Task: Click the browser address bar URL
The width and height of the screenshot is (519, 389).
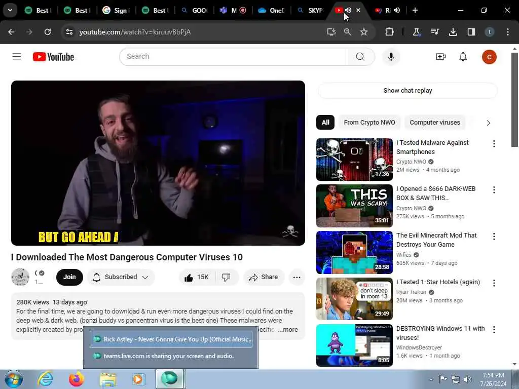Action: 135,32
